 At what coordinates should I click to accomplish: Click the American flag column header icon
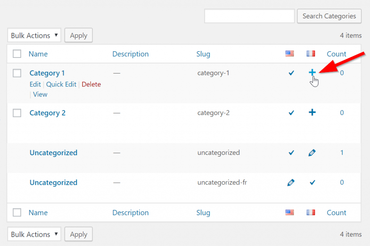click(289, 54)
